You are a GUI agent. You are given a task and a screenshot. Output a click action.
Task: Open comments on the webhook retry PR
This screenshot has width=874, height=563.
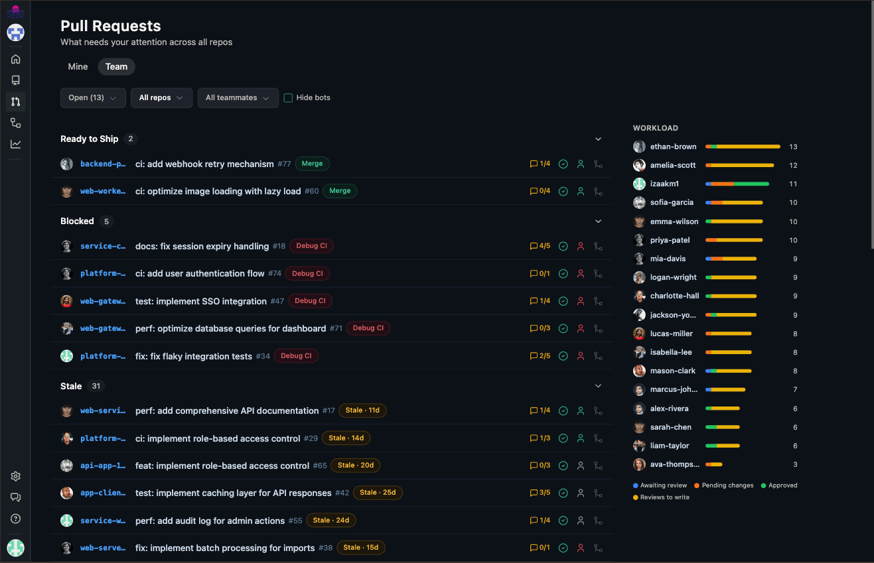539,164
